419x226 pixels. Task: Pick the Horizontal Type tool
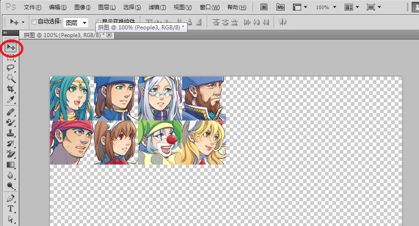pos(11,209)
